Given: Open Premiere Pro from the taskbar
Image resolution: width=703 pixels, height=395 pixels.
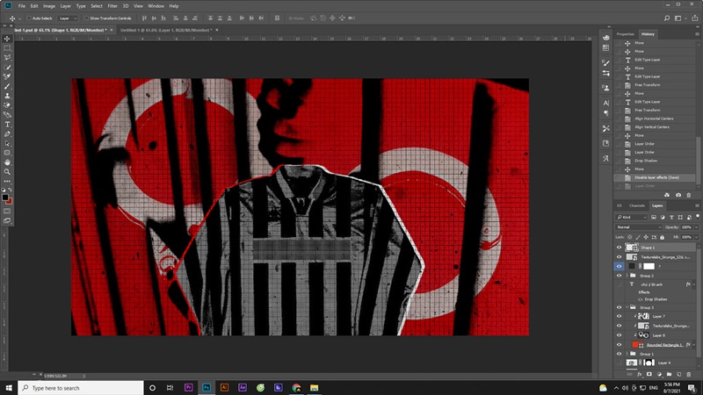Looking at the screenshot, I should click(188, 387).
